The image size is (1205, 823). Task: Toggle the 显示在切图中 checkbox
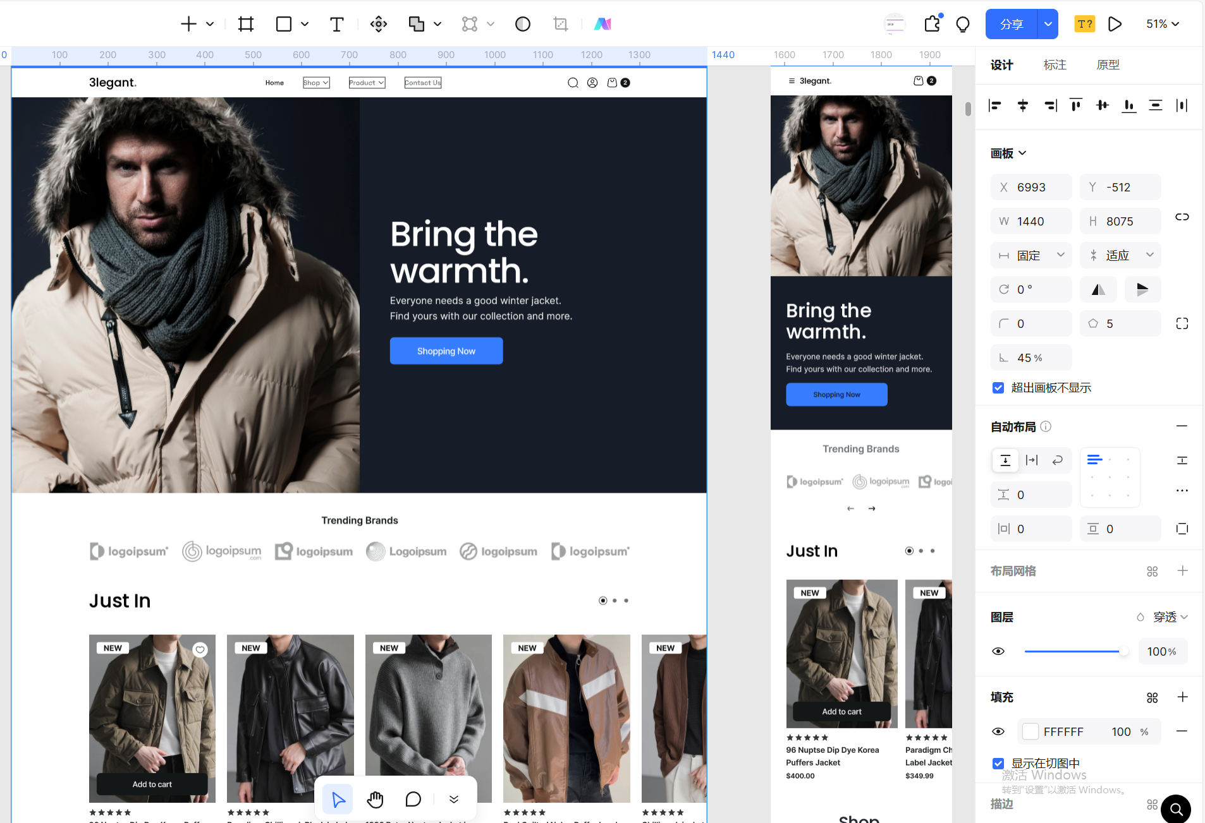(998, 764)
